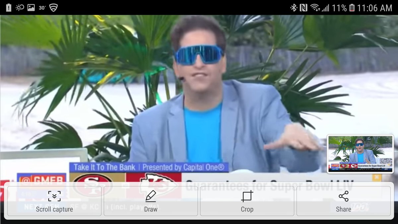Viewport: 398px width, 224px height.
Task: Tap the Wi-Fi shield security icon
Action: click(53, 8)
